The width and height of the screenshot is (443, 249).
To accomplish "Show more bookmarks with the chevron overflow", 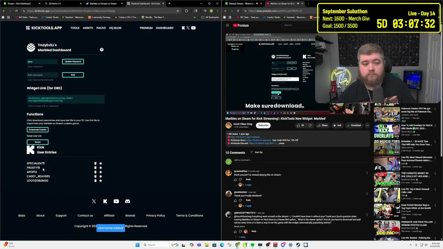I will 195,17.
